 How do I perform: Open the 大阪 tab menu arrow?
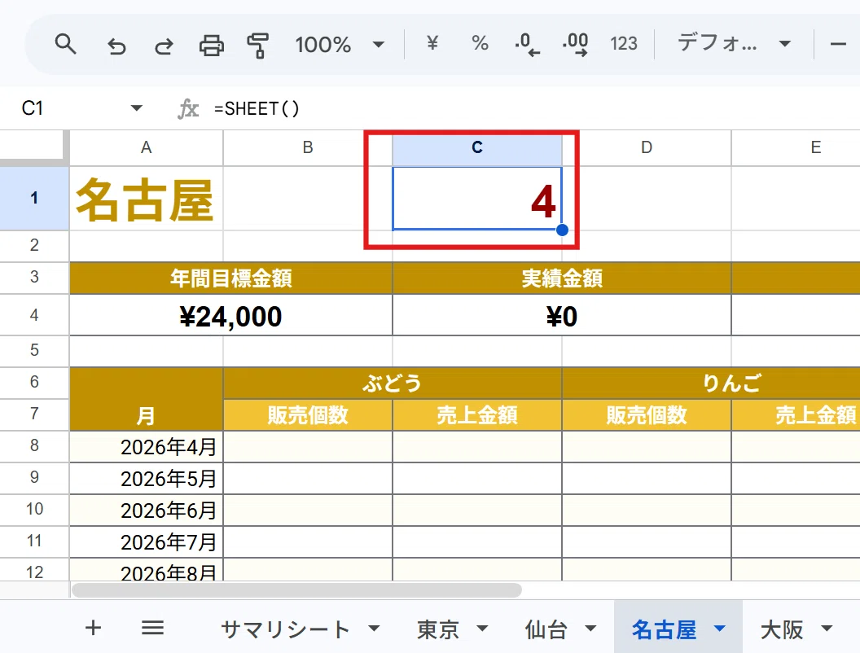(827, 629)
